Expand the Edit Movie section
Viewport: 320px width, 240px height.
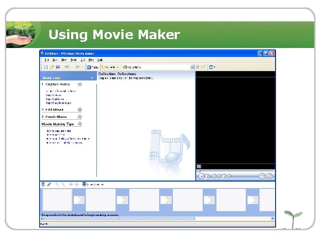pos(80,110)
